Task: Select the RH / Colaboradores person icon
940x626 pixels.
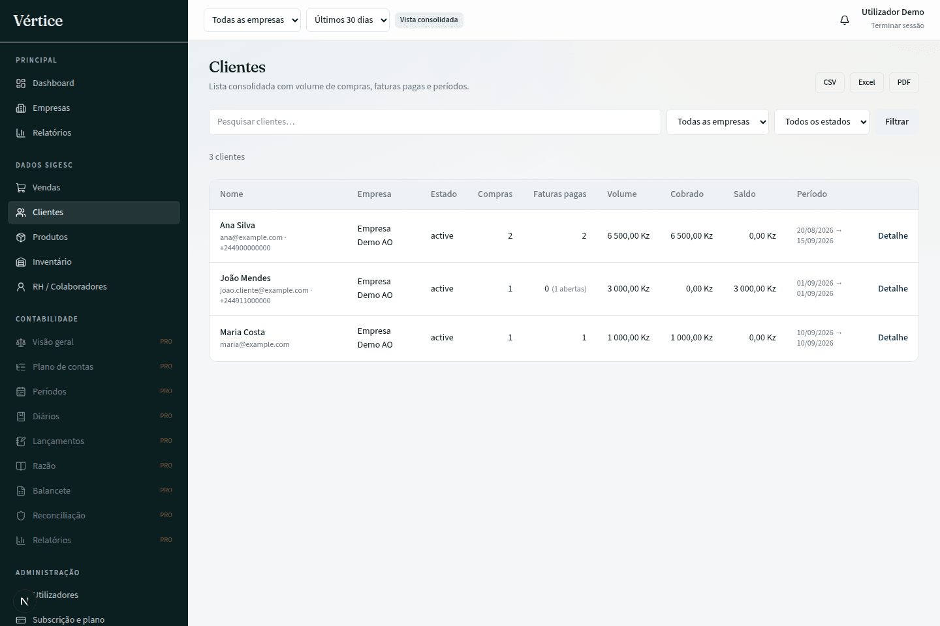Action: (21, 287)
